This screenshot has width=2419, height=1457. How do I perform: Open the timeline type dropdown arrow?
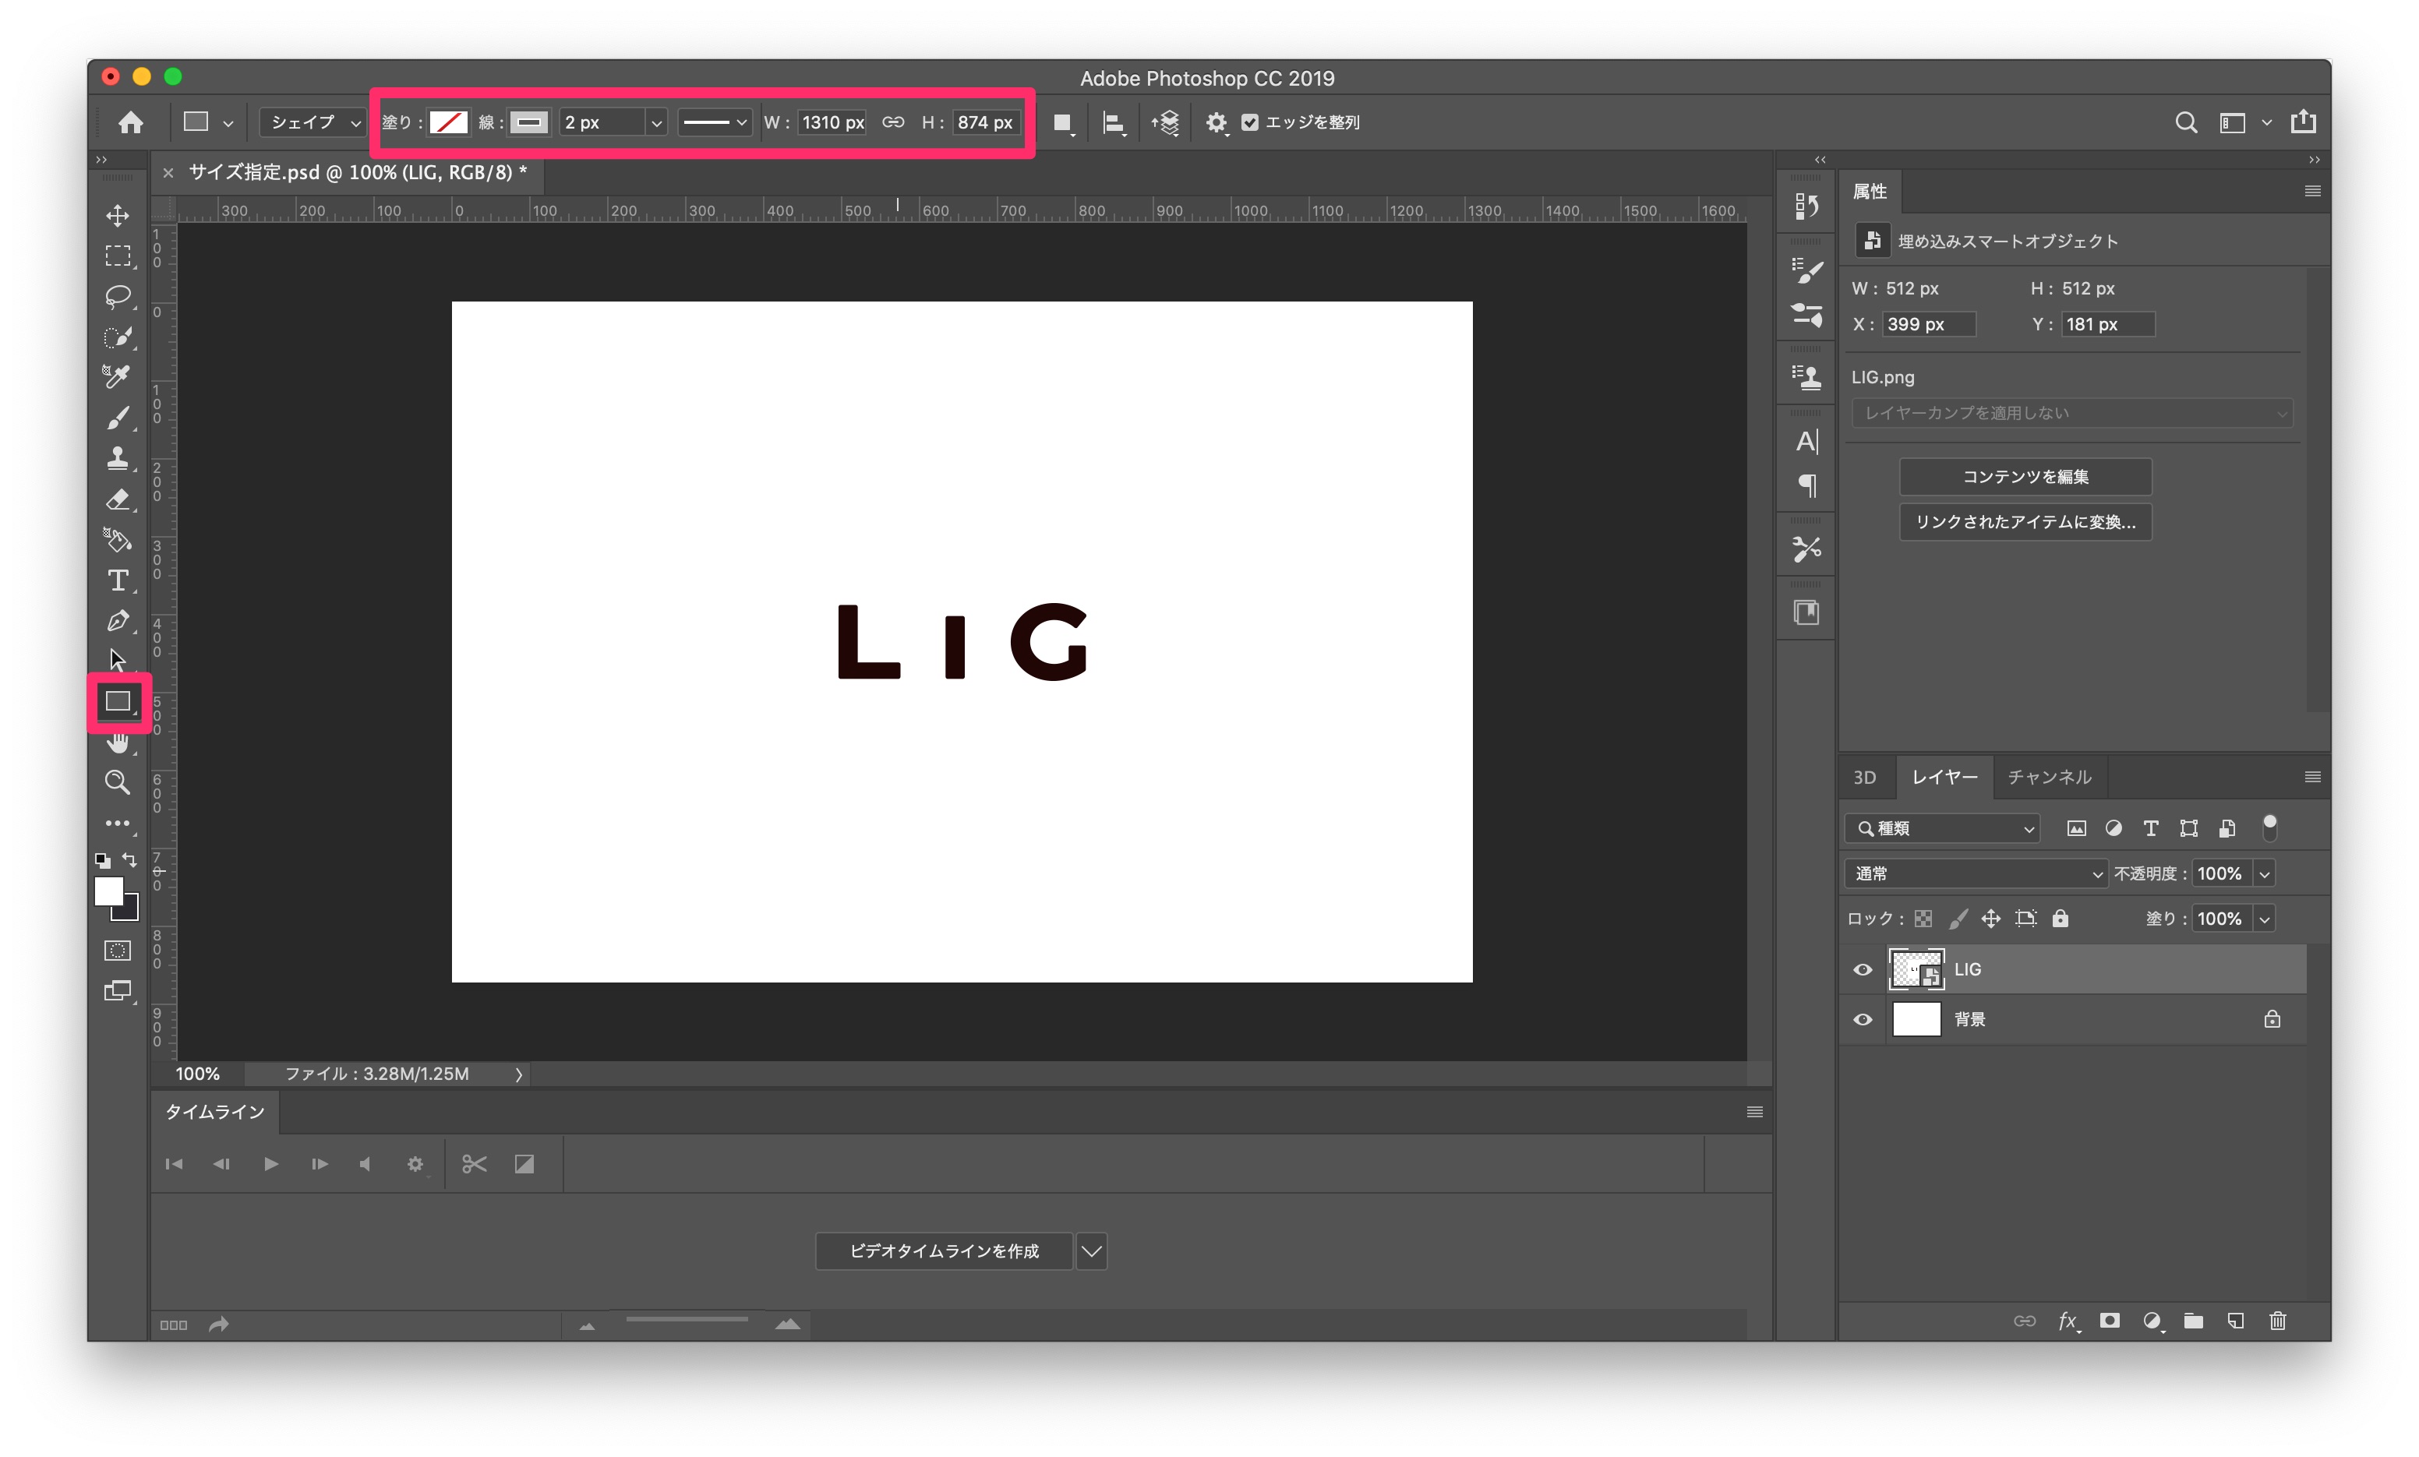click(x=1092, y=1252)
